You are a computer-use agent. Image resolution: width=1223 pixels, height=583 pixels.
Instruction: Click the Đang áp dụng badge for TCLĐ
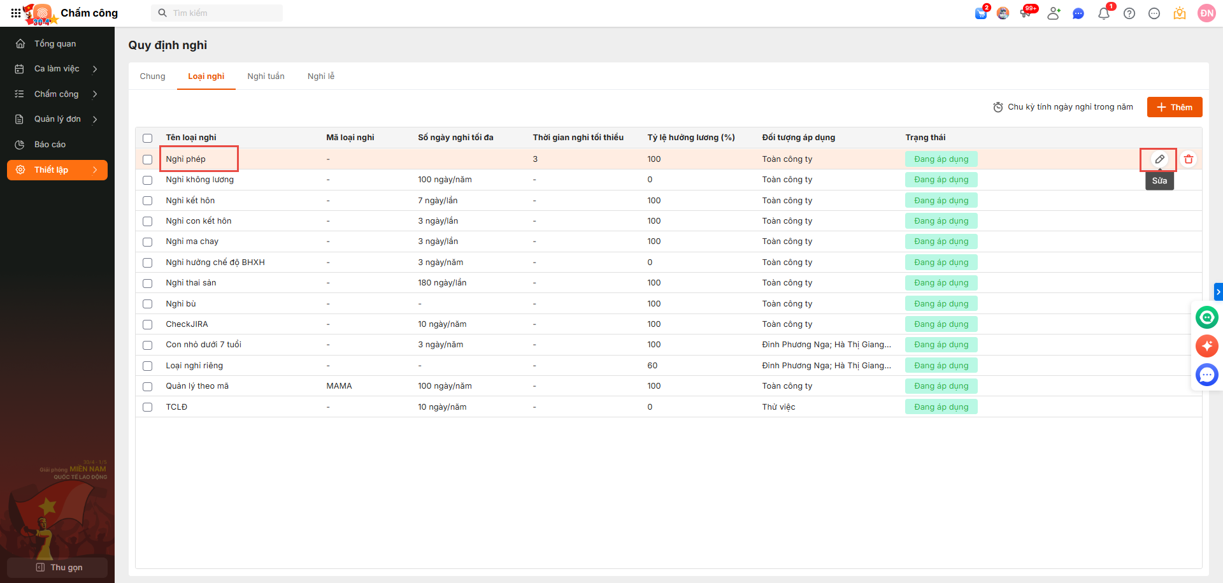(941, 407)
